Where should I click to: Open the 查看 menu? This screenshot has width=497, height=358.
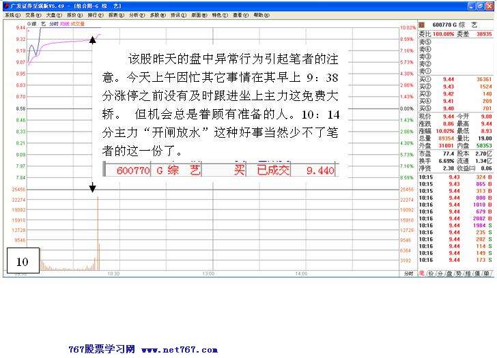tap(241, 15)
